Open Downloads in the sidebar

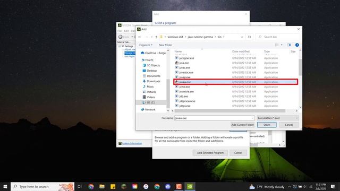click(151, 81)
